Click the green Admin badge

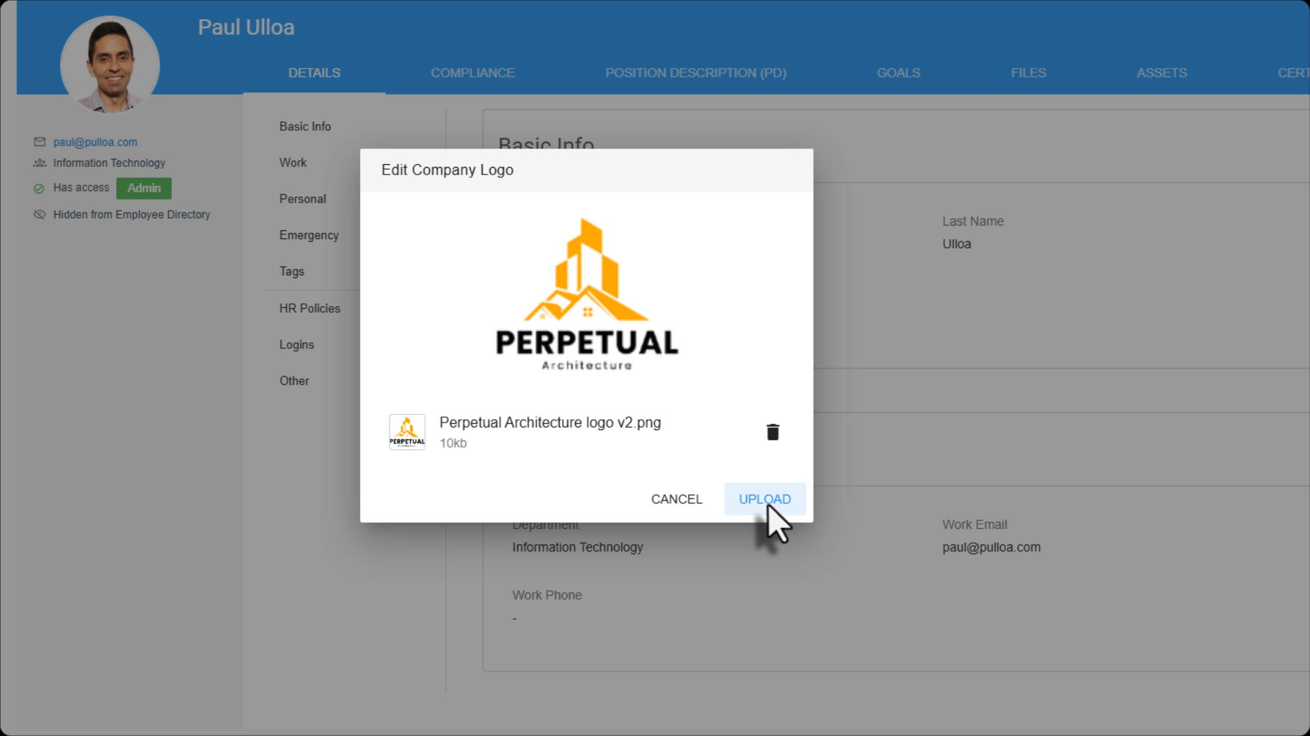click(x=144, y=188)
